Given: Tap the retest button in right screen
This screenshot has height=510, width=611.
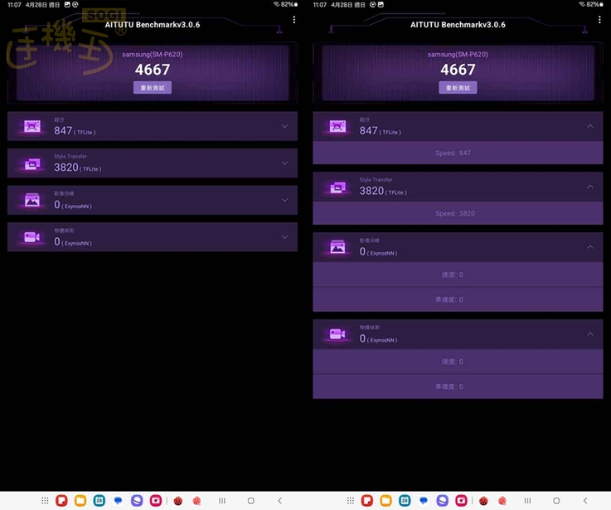Looking at the screenshot, I should point(458,88).
